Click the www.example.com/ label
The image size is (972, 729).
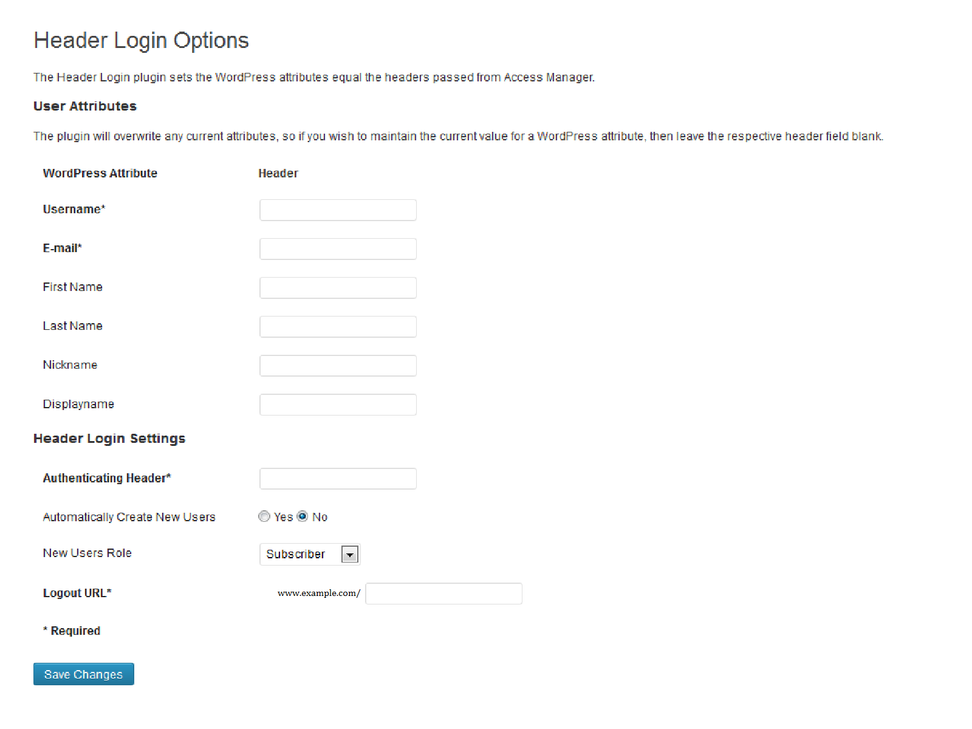(x=317, y=593)
